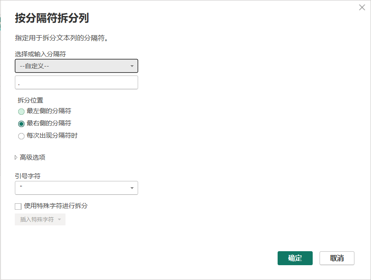The width and height of the screenshot is (371, 280).
Task: Select 最左侧的分隔符 radio option
Action: pyautogui.click(x=21, y=111)
